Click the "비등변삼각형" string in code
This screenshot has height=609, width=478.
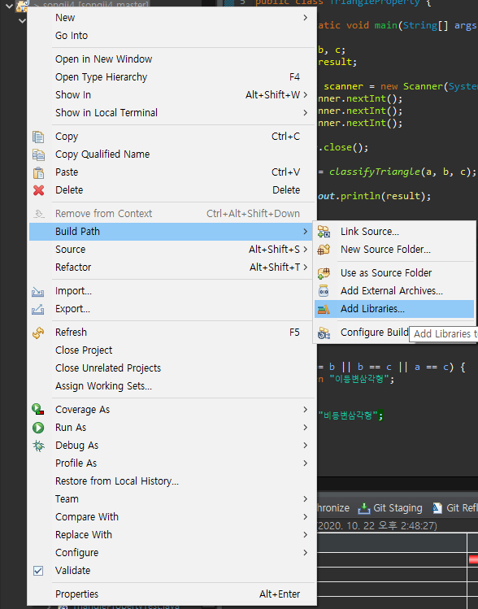click(348, 415)
